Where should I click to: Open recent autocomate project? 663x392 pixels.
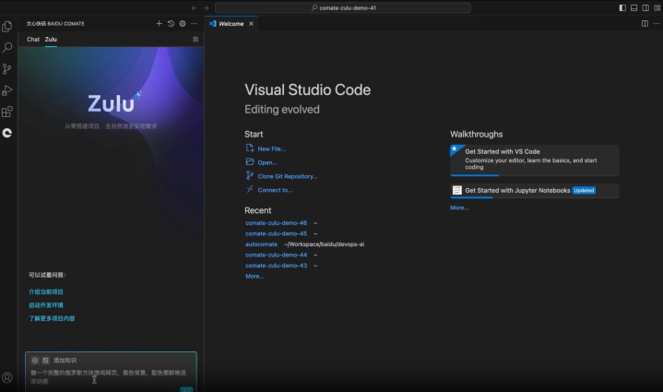[x=261, y=244]
